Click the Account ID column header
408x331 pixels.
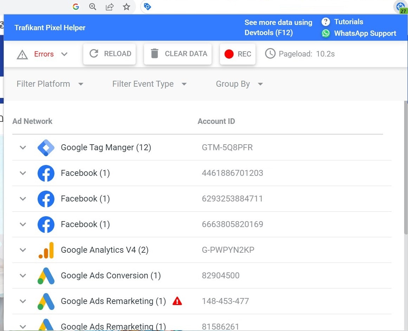coord(216,121)
